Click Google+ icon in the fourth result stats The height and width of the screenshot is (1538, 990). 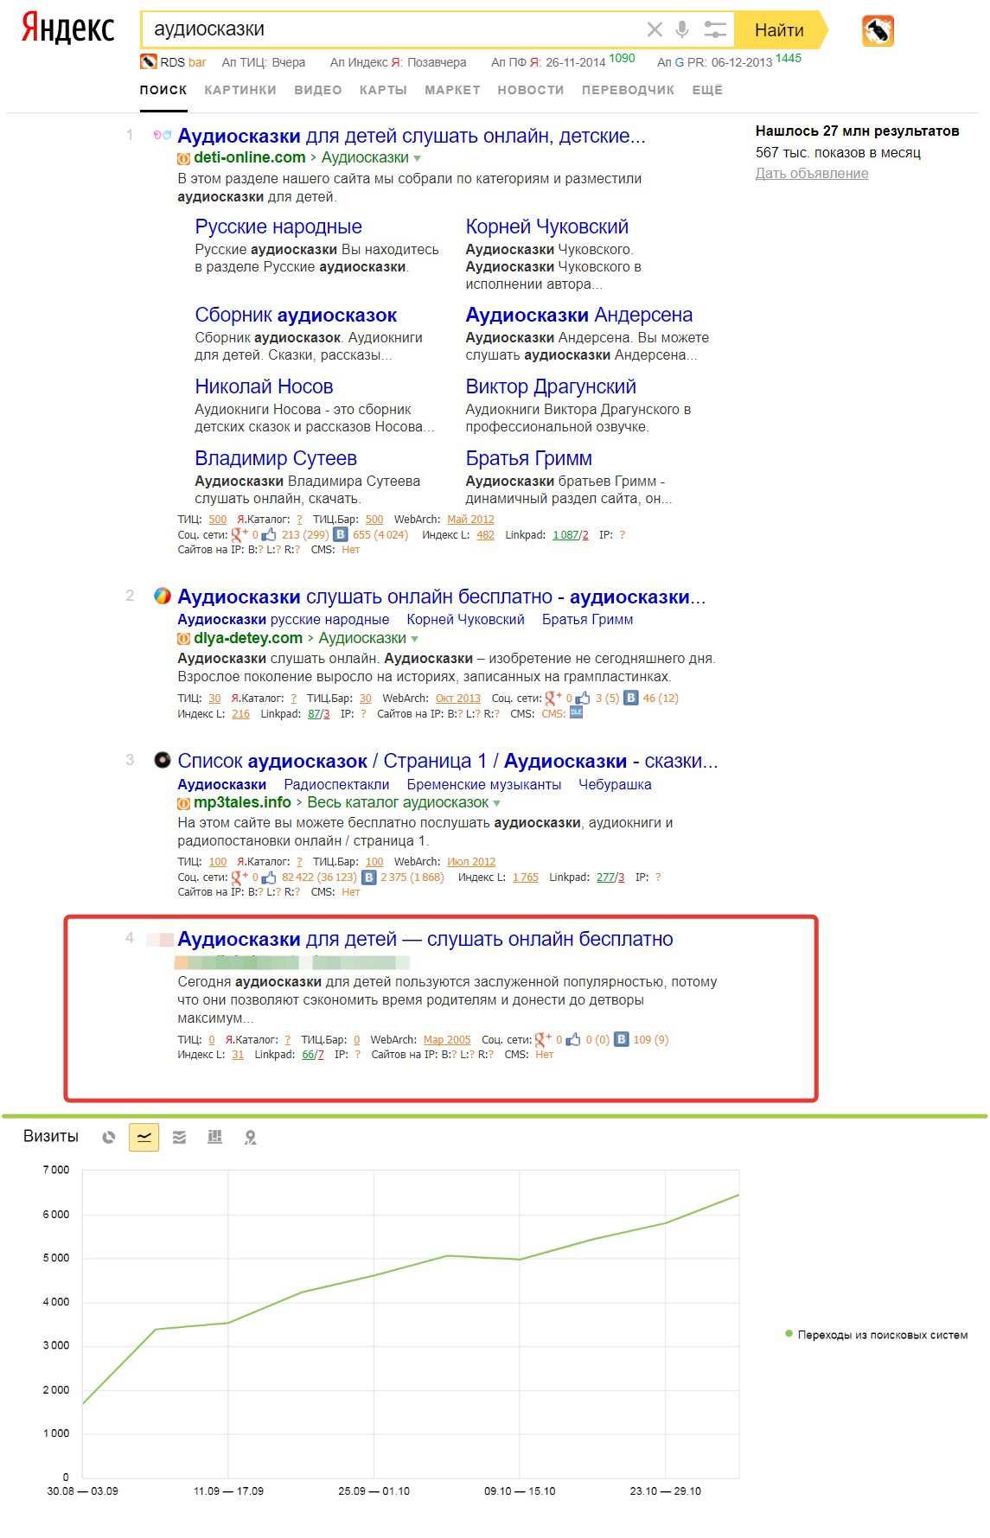(x=543, y=1040)
